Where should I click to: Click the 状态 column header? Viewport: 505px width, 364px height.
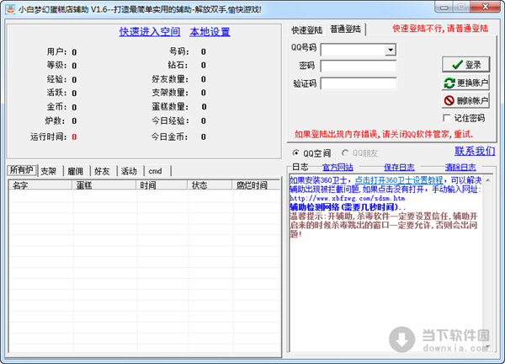point(210,185)
